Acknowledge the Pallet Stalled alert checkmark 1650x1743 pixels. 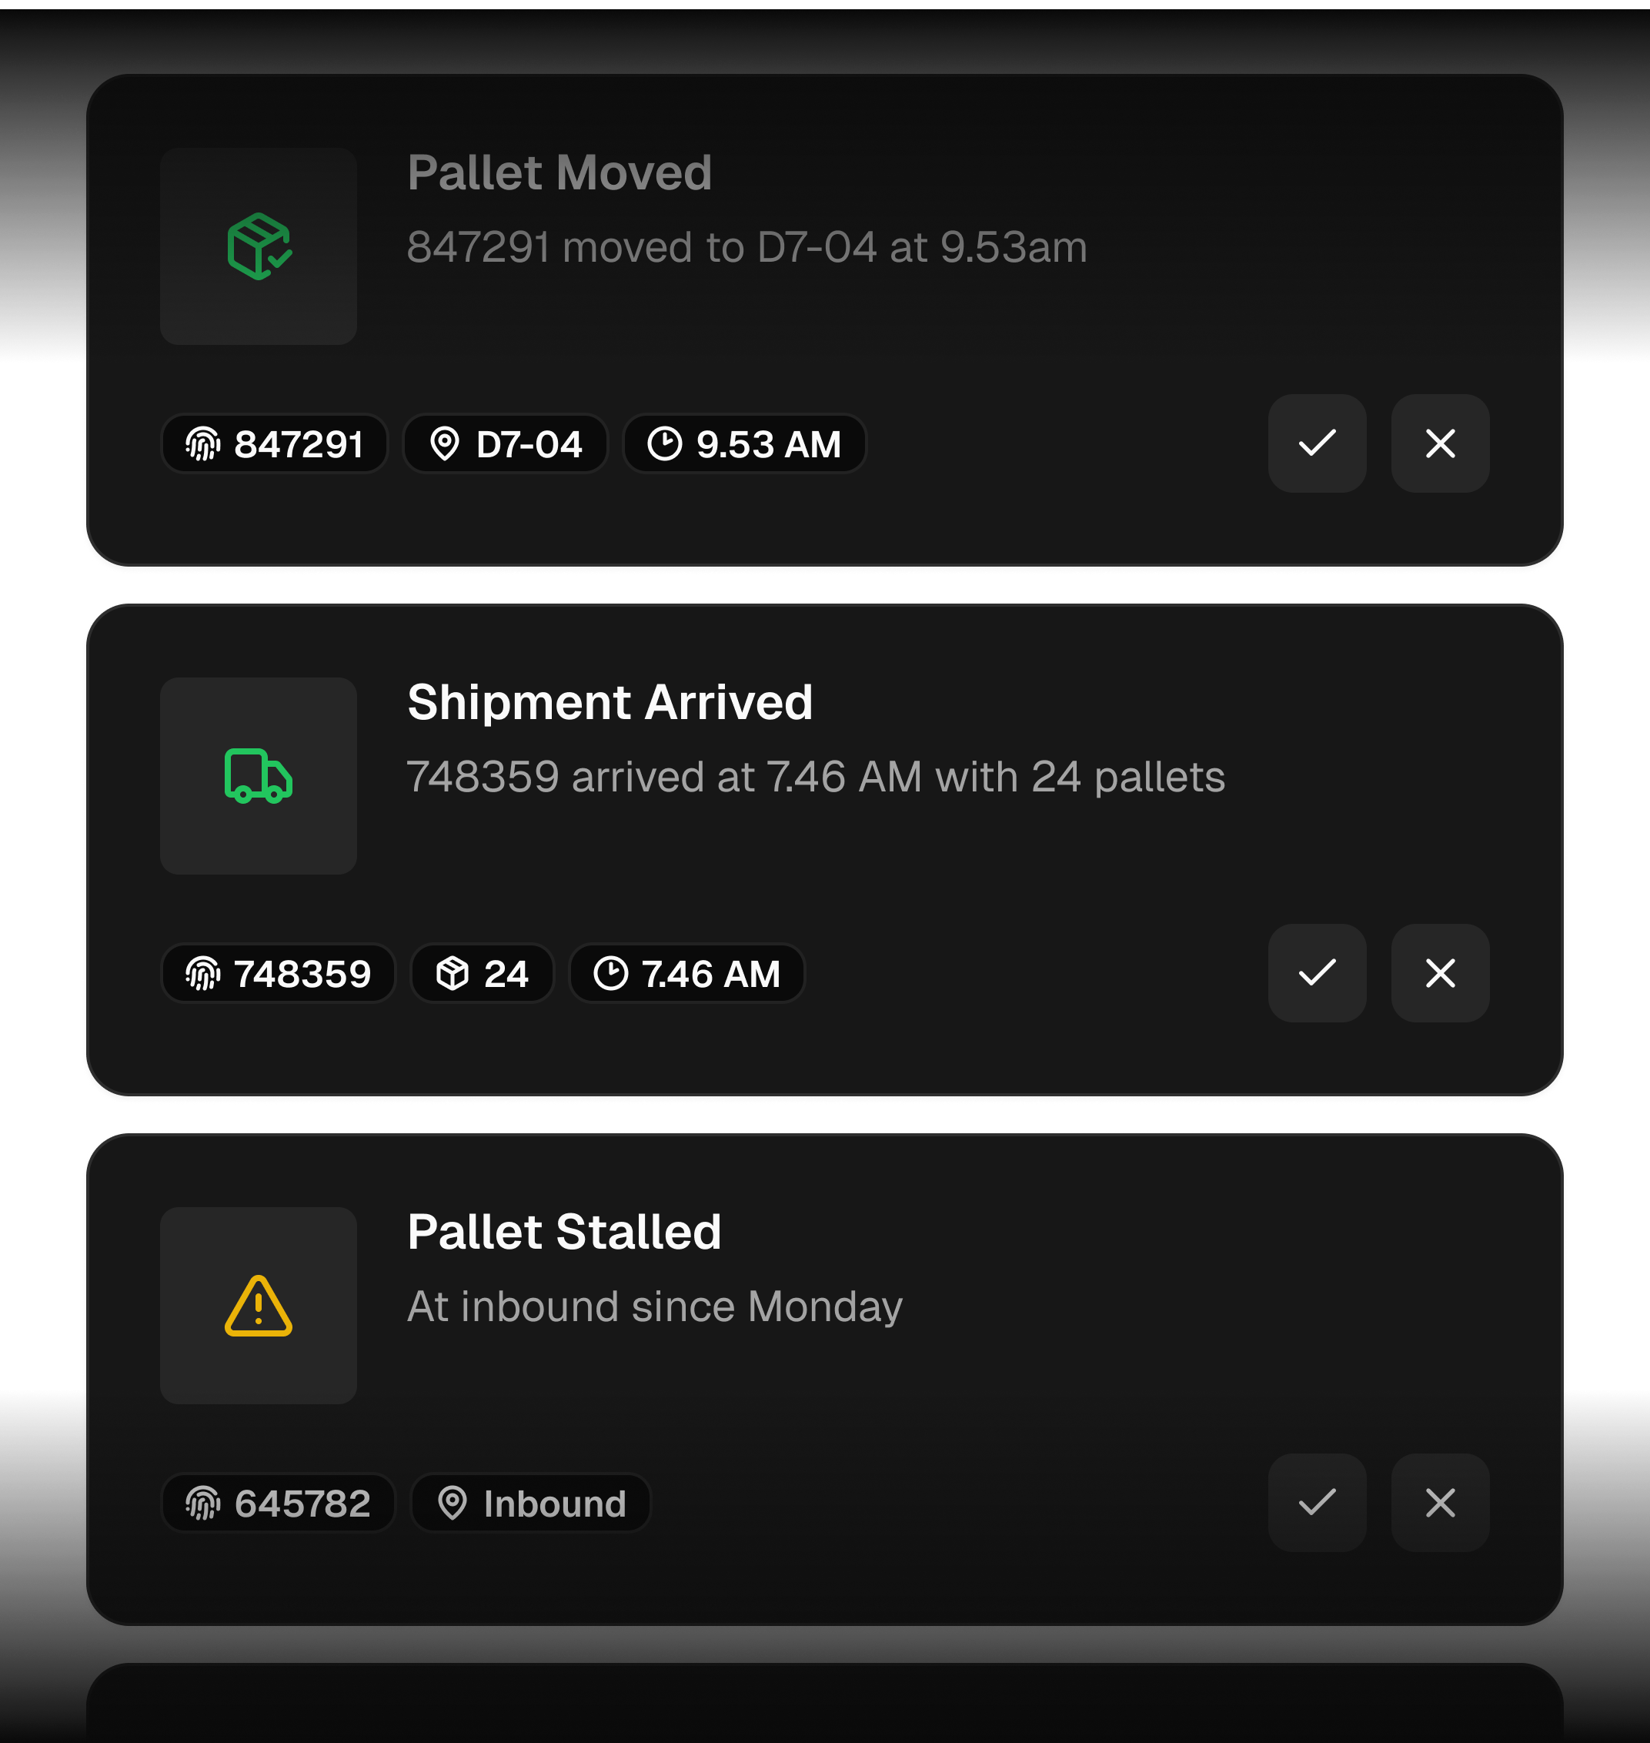tap(1317, 1503)
